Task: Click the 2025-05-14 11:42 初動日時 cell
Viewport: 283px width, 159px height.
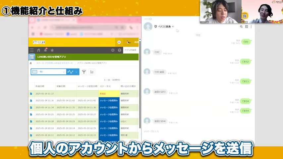Action: [x=66, y=100]
